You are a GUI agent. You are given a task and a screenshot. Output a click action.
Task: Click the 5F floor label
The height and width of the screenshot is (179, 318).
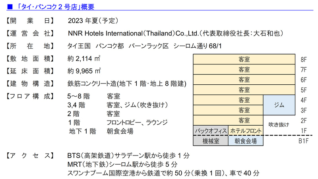tap(304, 90)
